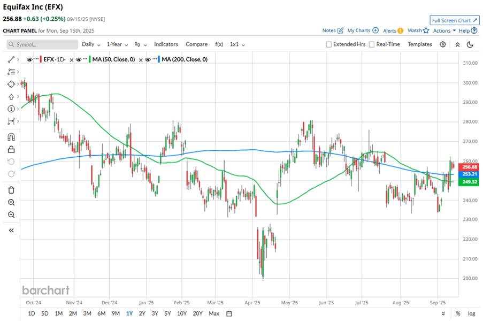Select the Fibonacci levels tool in sidebar
The image size is (483, 322).
[x=11, y=72]
